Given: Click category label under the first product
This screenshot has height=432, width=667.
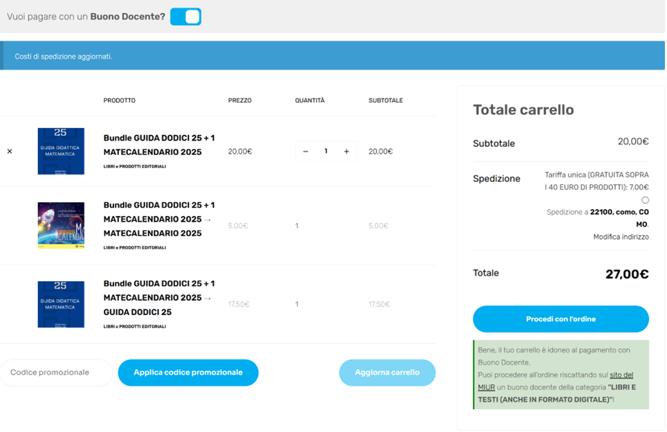Looking at the screenshot, I should click(x=135, y=167).
